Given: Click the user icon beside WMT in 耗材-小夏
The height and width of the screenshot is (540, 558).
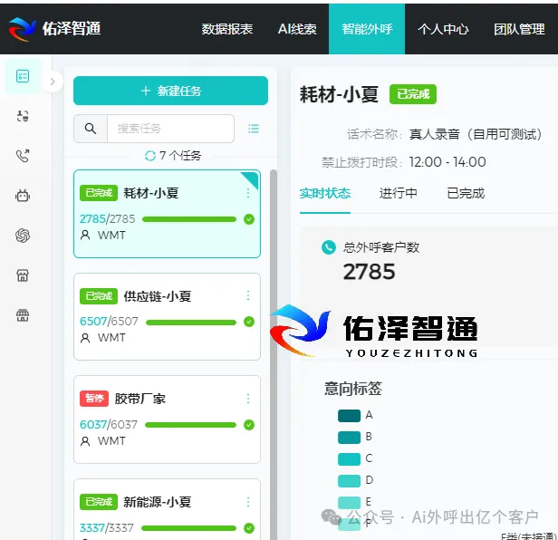Looking at the screenshot, I should point(85,235).
